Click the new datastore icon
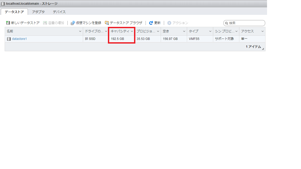The image size is (301, 169). pos(8,23)
